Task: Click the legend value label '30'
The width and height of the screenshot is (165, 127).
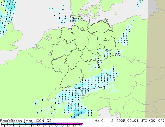Action: (x=56, y=126)
